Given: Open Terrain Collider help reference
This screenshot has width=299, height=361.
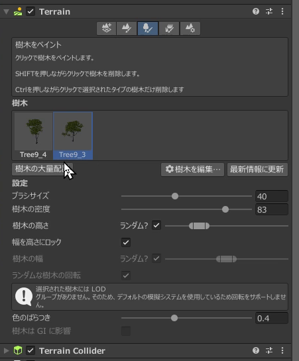Looking at the screenshot, I should click(x=256, y=350).
